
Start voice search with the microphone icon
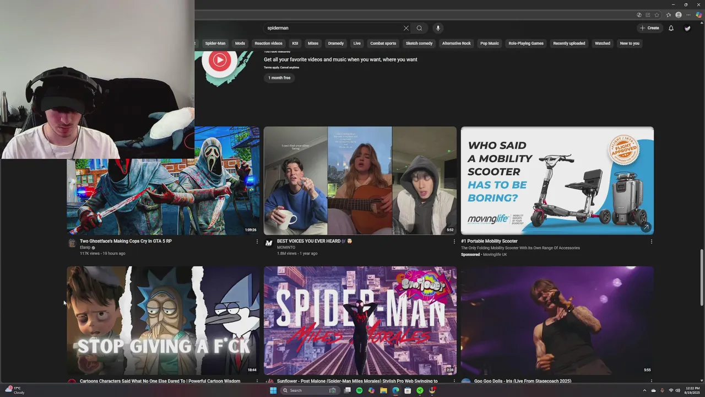point(438,28)
